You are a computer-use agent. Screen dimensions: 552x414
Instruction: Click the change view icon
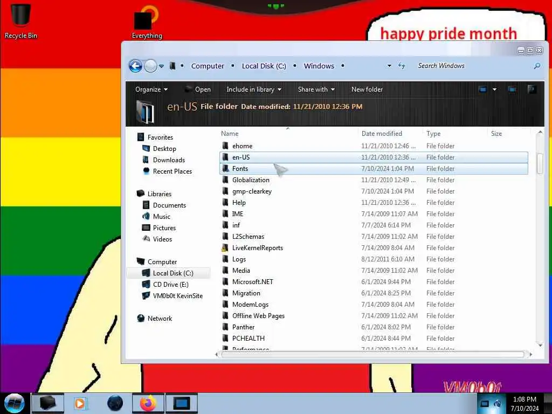(x=482, y=89)
